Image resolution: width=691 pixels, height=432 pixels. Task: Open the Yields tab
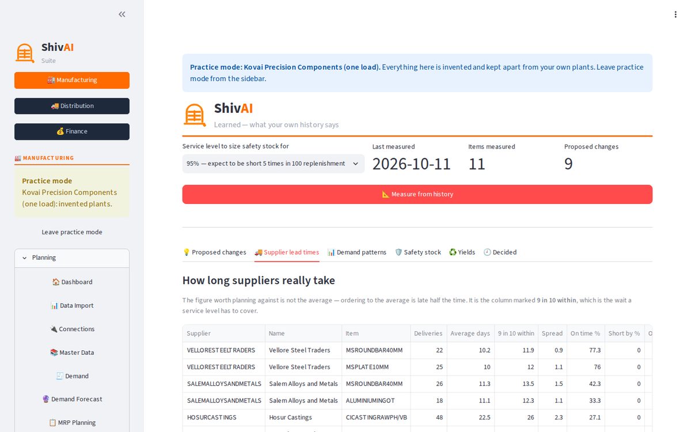tap(462, 252)
